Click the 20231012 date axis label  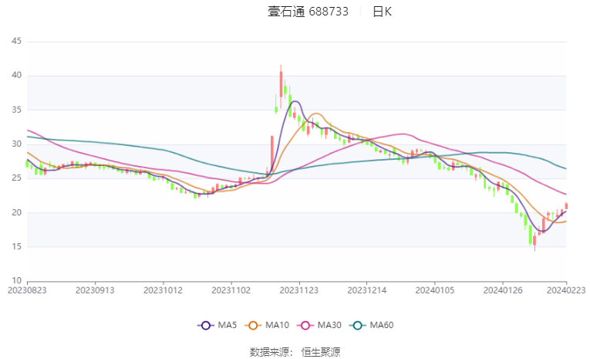pyautogui.click(x=163, y=290)
